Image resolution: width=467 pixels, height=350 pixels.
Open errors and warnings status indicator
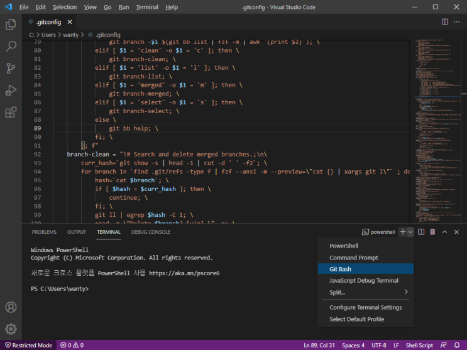coord(72,345)
